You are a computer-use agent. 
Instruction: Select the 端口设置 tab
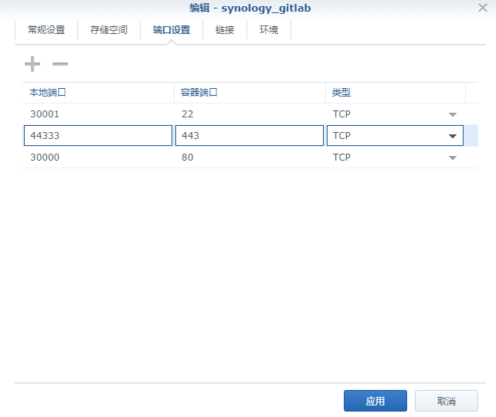pyautogui.click(x=172, y=30)
